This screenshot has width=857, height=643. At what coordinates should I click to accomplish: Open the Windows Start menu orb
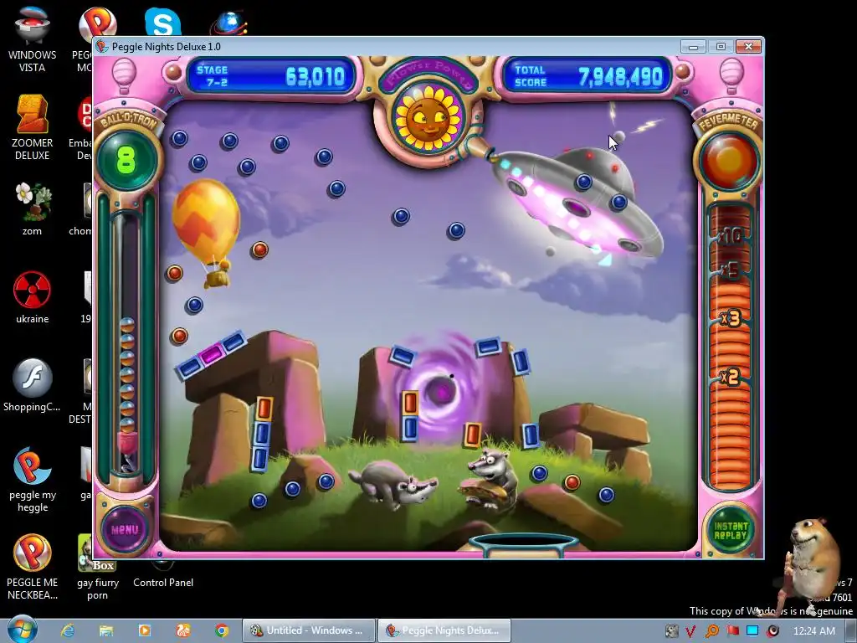coord(22,630)
